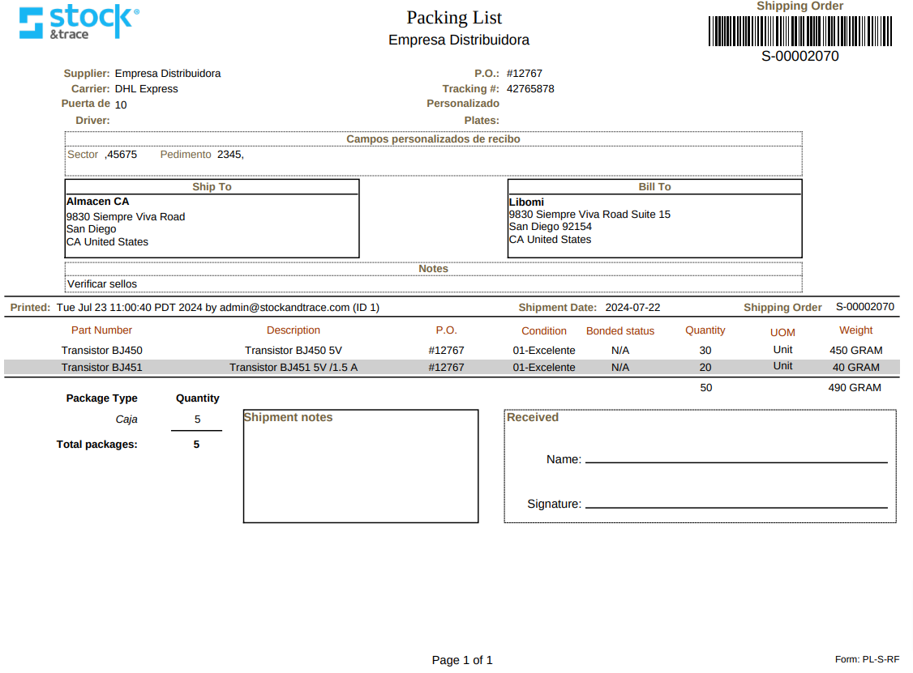Click the Shipment Date 2024-07-22
The height and width of the screenshot is (673, 913).
coord(633,308)
